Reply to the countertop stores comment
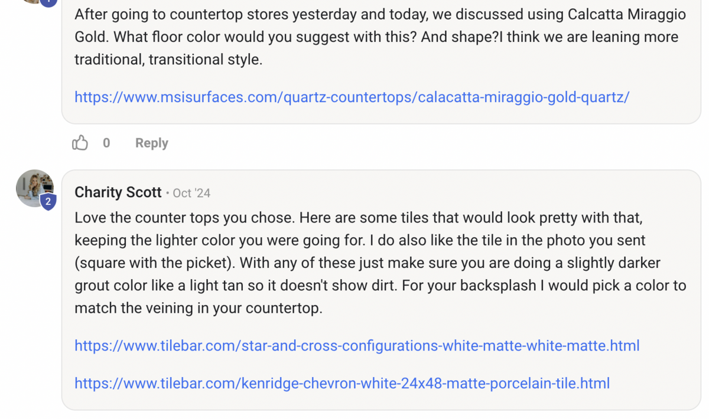Viewport: 709px width, 419px height. click(152, 143)
